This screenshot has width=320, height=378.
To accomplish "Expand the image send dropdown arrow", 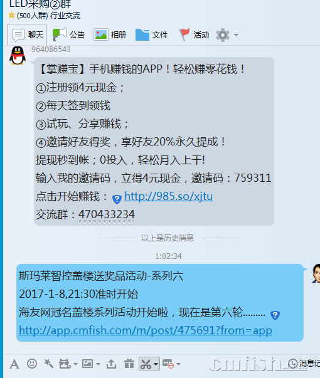I will coord(99,364).
